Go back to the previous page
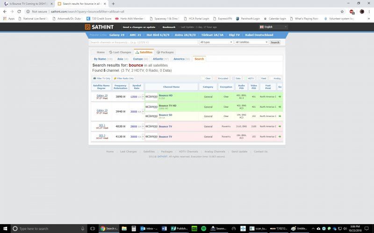Screen dimensions: 374x233 (x=5, y=11)
